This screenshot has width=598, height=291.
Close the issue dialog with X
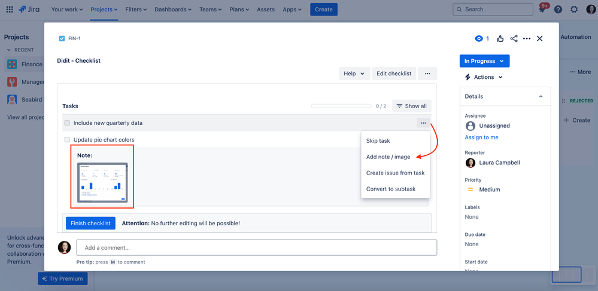[x=540, y=38]
